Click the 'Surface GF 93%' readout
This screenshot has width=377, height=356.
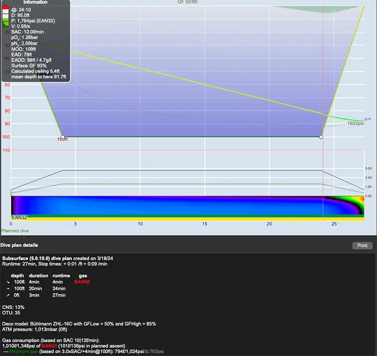[29, 66]
